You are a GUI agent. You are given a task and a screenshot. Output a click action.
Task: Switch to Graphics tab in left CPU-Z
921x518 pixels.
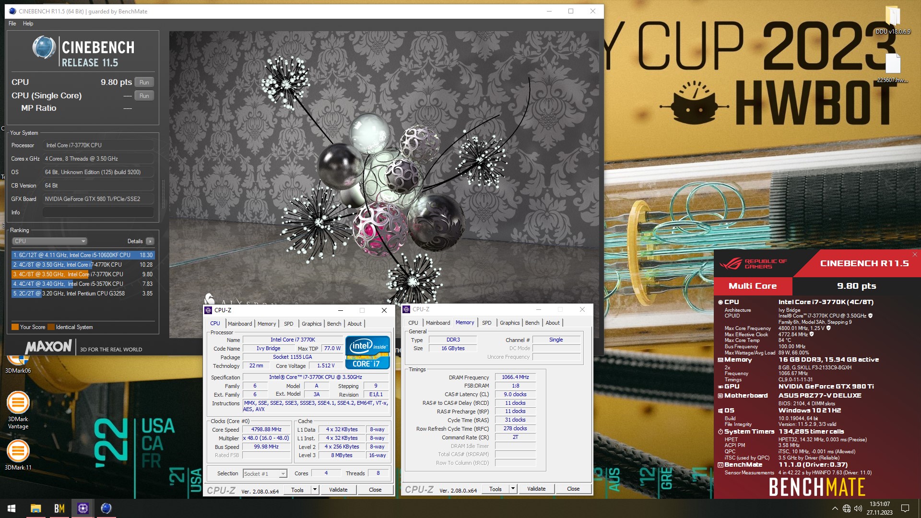pos(311,324)
